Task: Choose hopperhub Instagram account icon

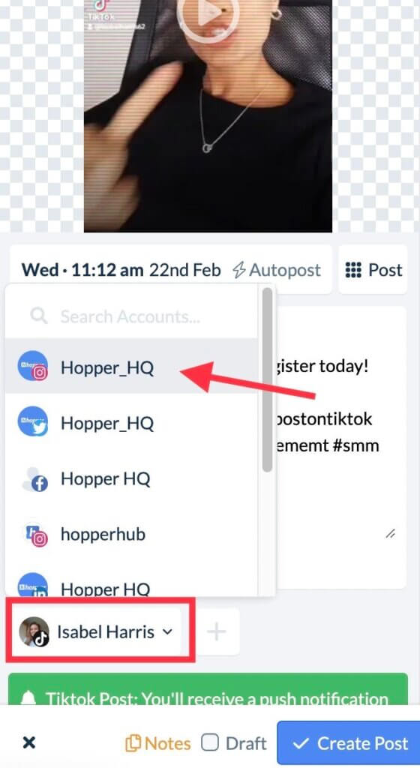Action: (34, 534)
